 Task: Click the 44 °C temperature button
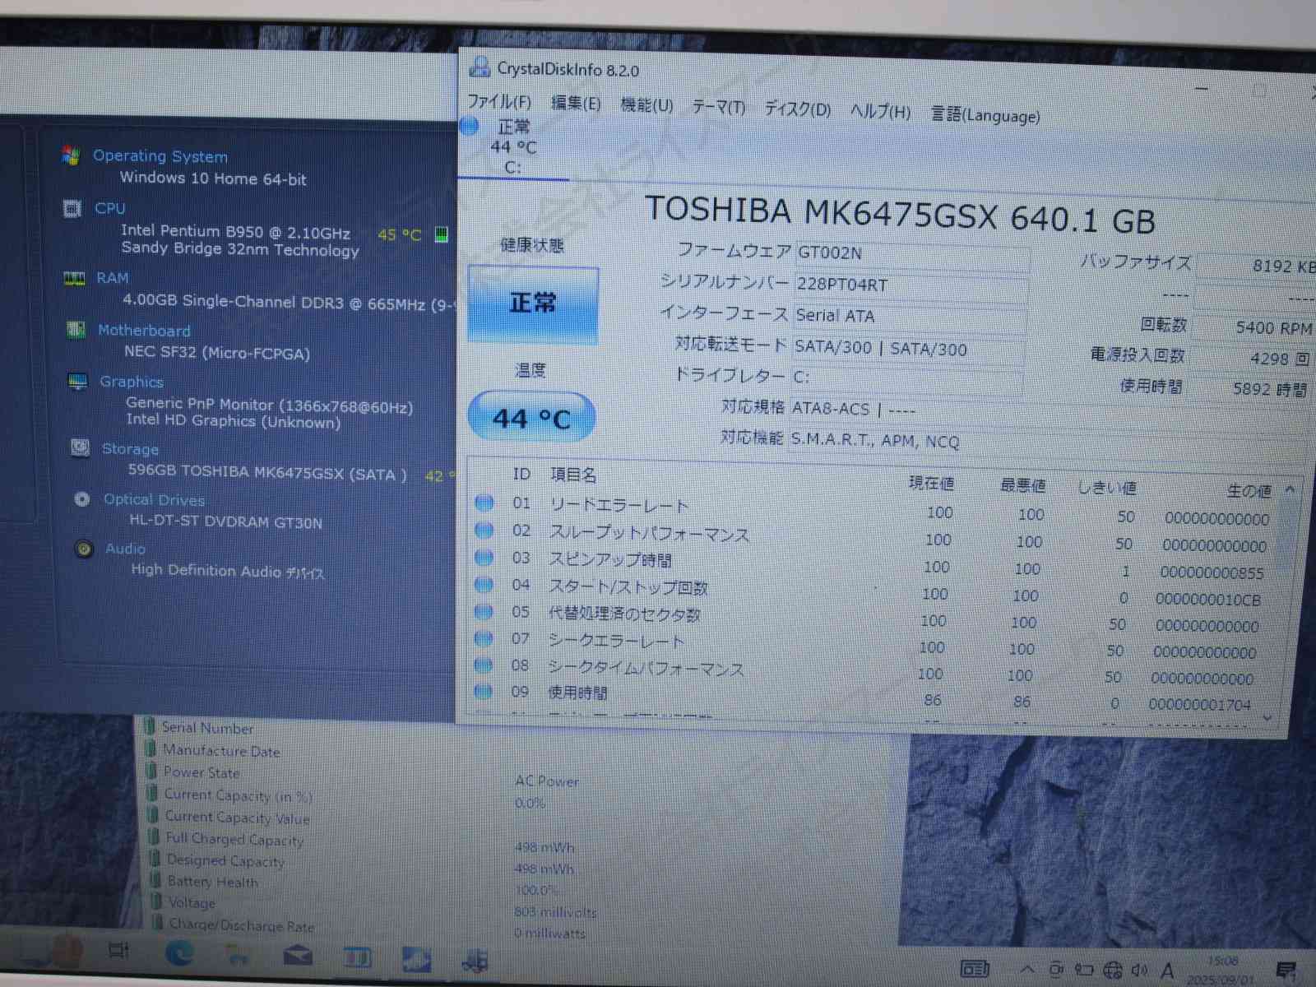531,419
